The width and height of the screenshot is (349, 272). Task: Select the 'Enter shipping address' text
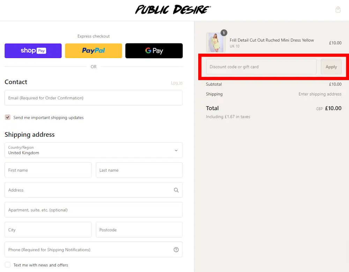(x=320, y=94)
